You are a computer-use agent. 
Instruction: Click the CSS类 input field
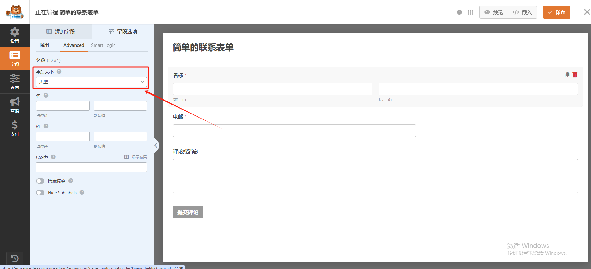click(x=91, y=167)
